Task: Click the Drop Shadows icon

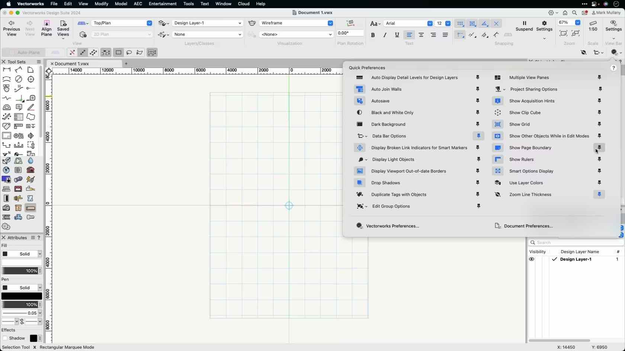Action: point(360,183)
